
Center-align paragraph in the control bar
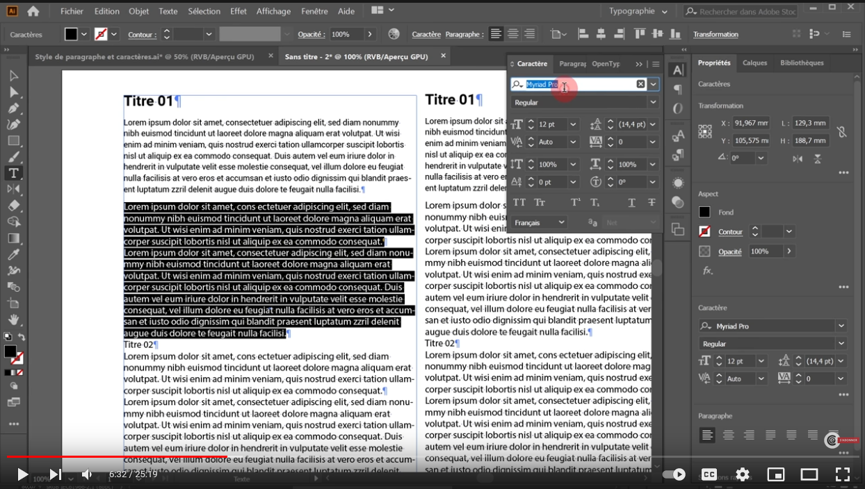(x=512, y=34)
